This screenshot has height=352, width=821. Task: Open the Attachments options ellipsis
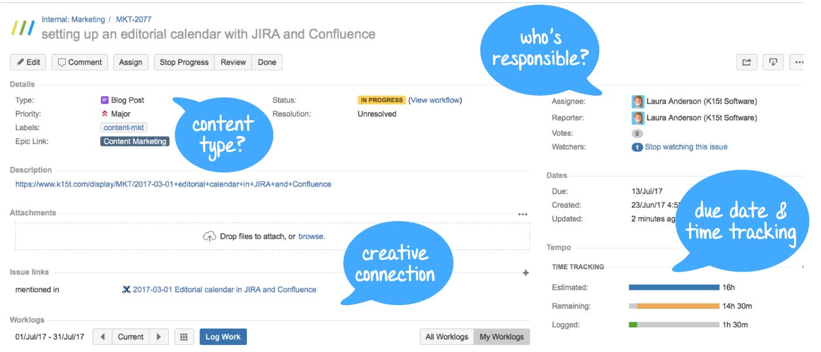[523, 214]
